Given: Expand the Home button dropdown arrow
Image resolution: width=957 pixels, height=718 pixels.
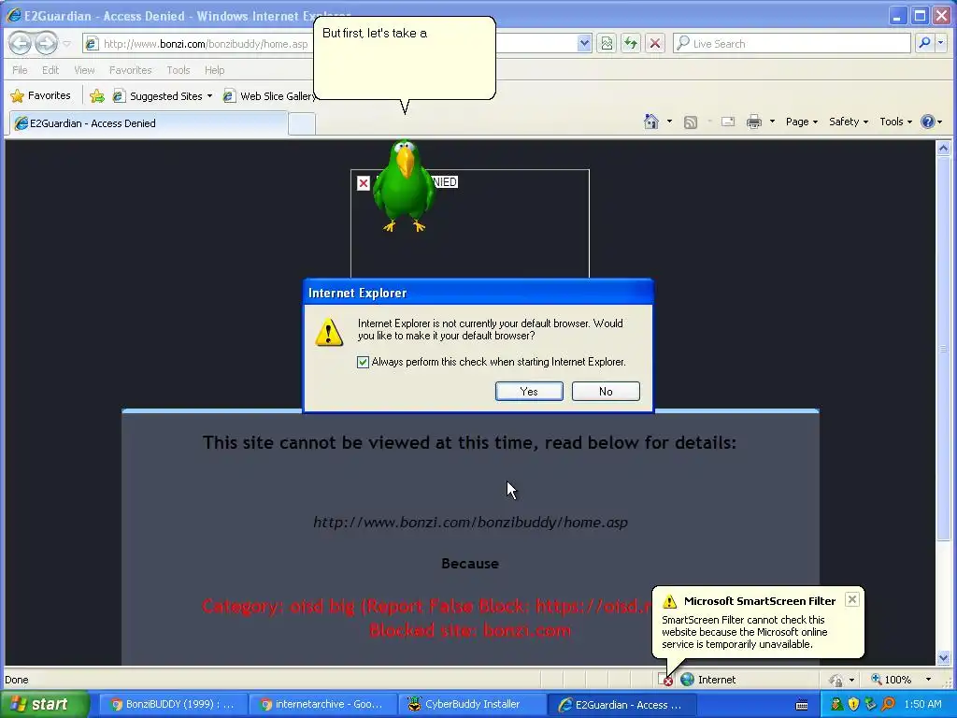Looking at the screenshot, I should pos(669,122).
